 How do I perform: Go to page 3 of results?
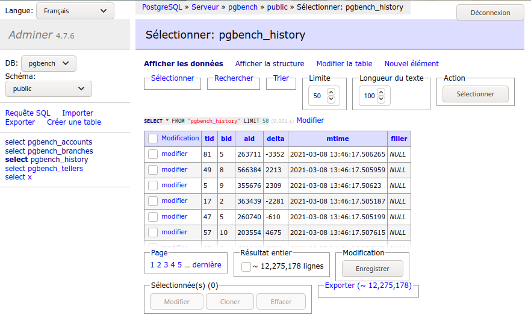click(166, 265)
